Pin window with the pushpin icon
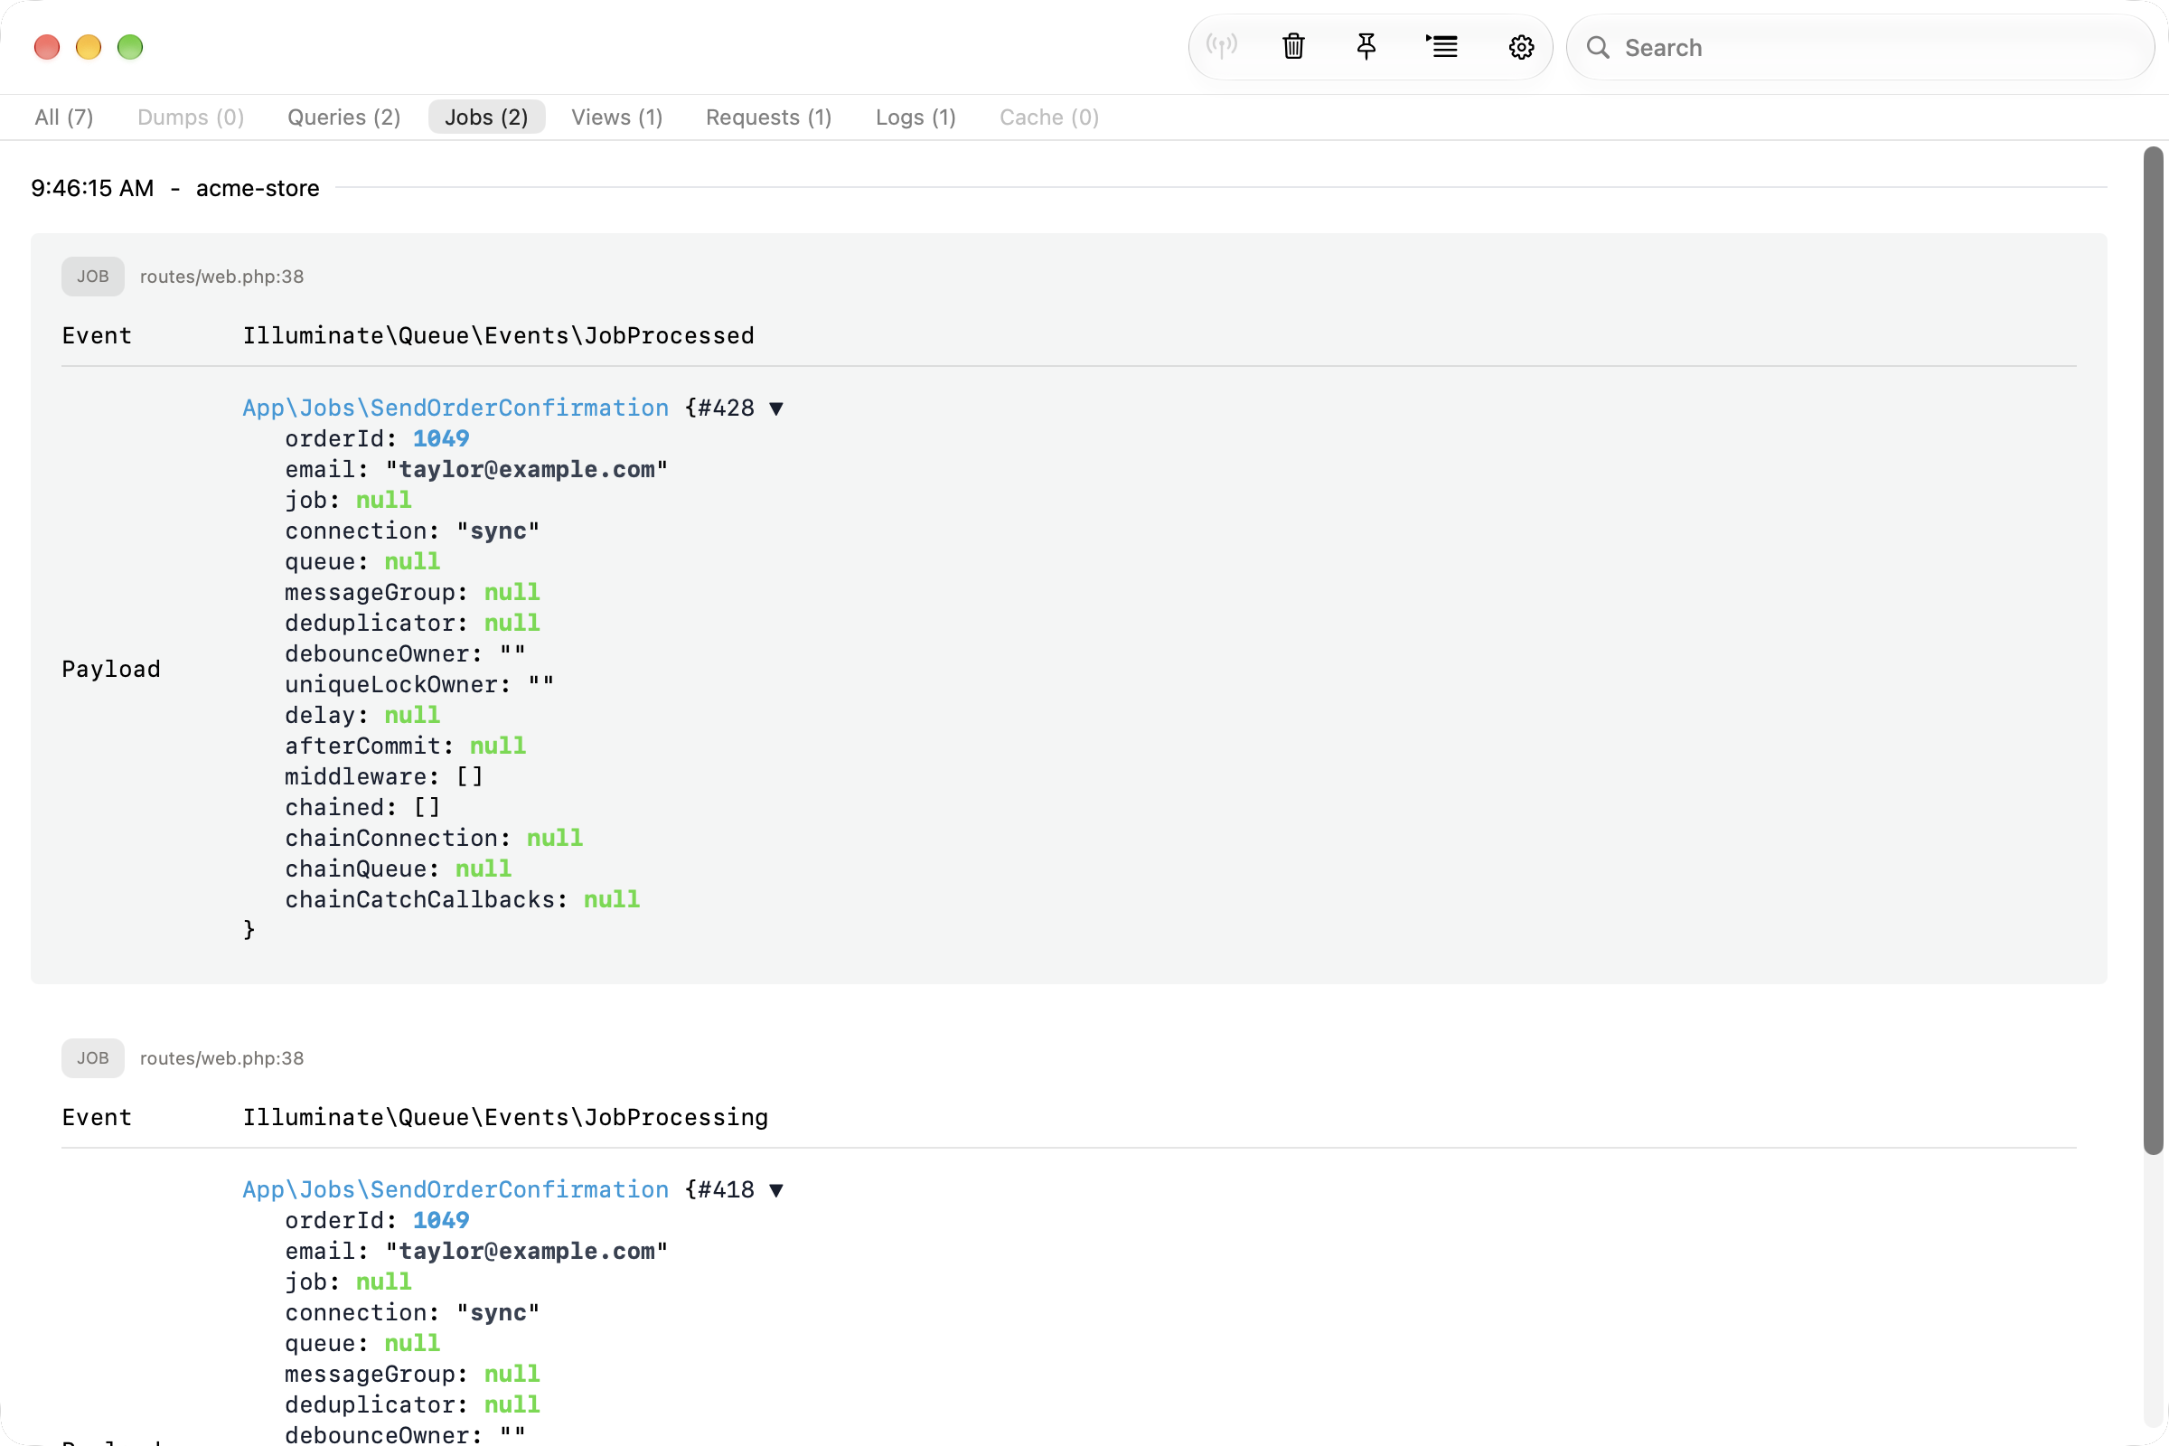This screenshot has height=1446, width=2169. pos(1366,46)
